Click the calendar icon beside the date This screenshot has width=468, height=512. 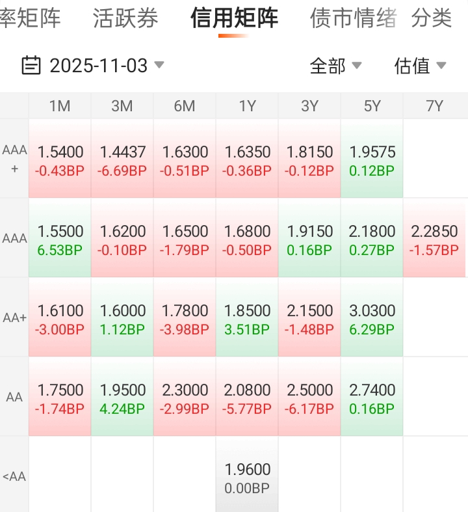[31, 66]
